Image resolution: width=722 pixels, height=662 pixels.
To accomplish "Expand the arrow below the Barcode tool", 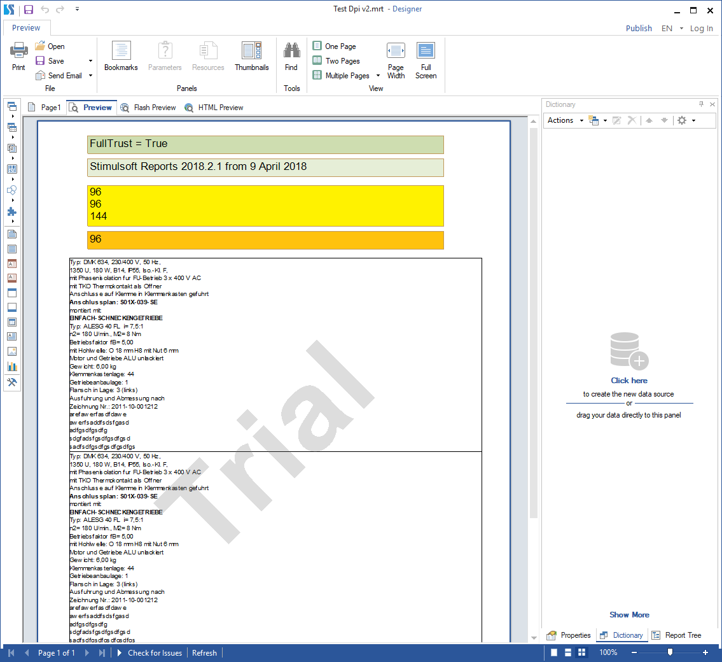I will (x=13, y=180).
